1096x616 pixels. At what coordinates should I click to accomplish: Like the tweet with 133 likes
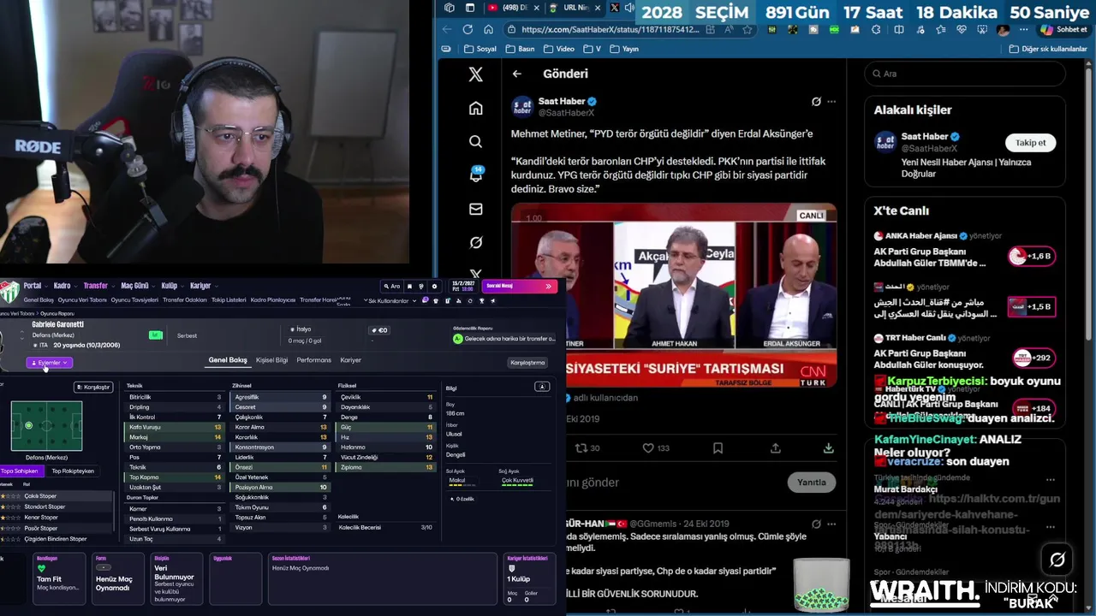click(656, 447)
